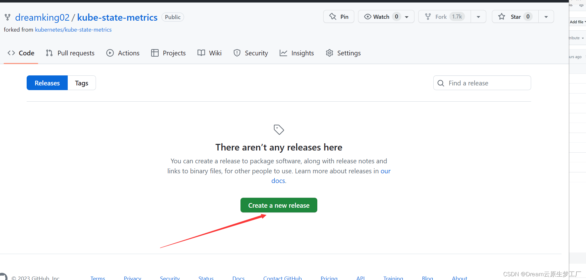
Task: Open the Wiki tab
Action: [x=209, y=53]
